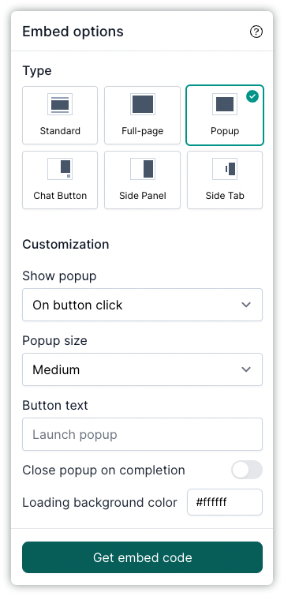This screenshot has width=284, height=596.
Task: Focus the Button text input field
Action: point(142,434)
